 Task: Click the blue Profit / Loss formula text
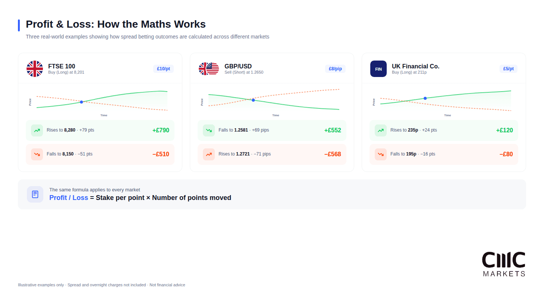(x=69, y=198)
